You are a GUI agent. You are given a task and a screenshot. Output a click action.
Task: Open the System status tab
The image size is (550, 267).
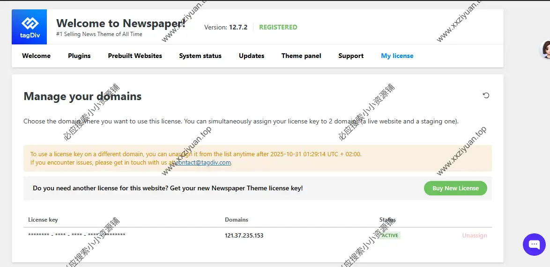click(x=200, y=56)
